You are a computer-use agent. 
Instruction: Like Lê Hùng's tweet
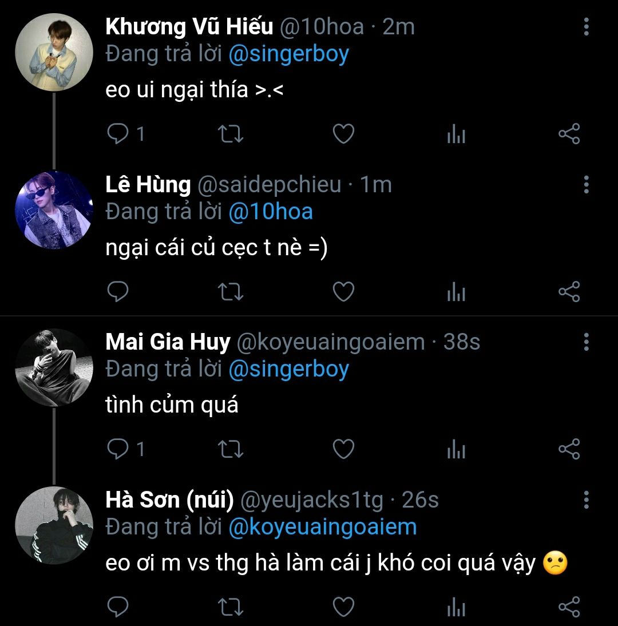pyautogui.click(x=343, y=292)
